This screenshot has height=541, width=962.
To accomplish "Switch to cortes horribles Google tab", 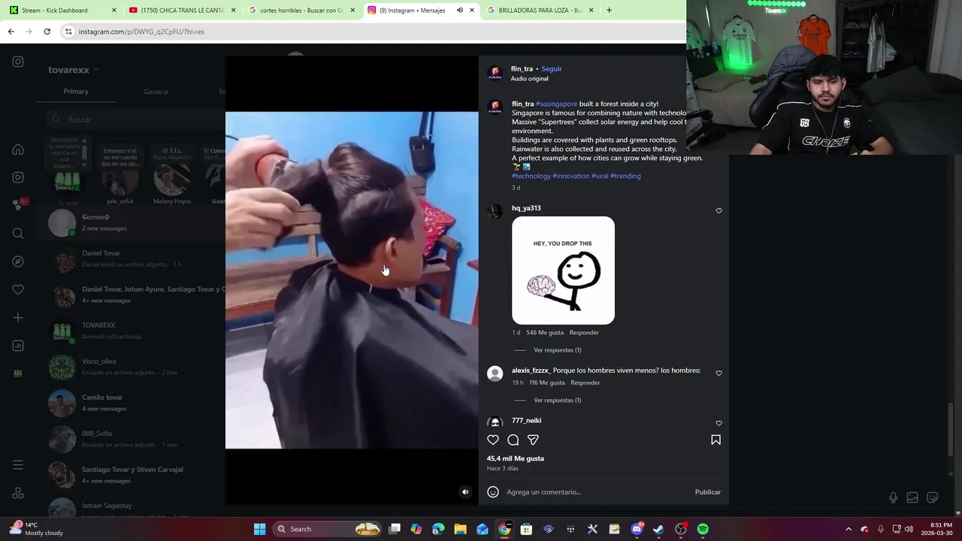I will tap(301, 11).
